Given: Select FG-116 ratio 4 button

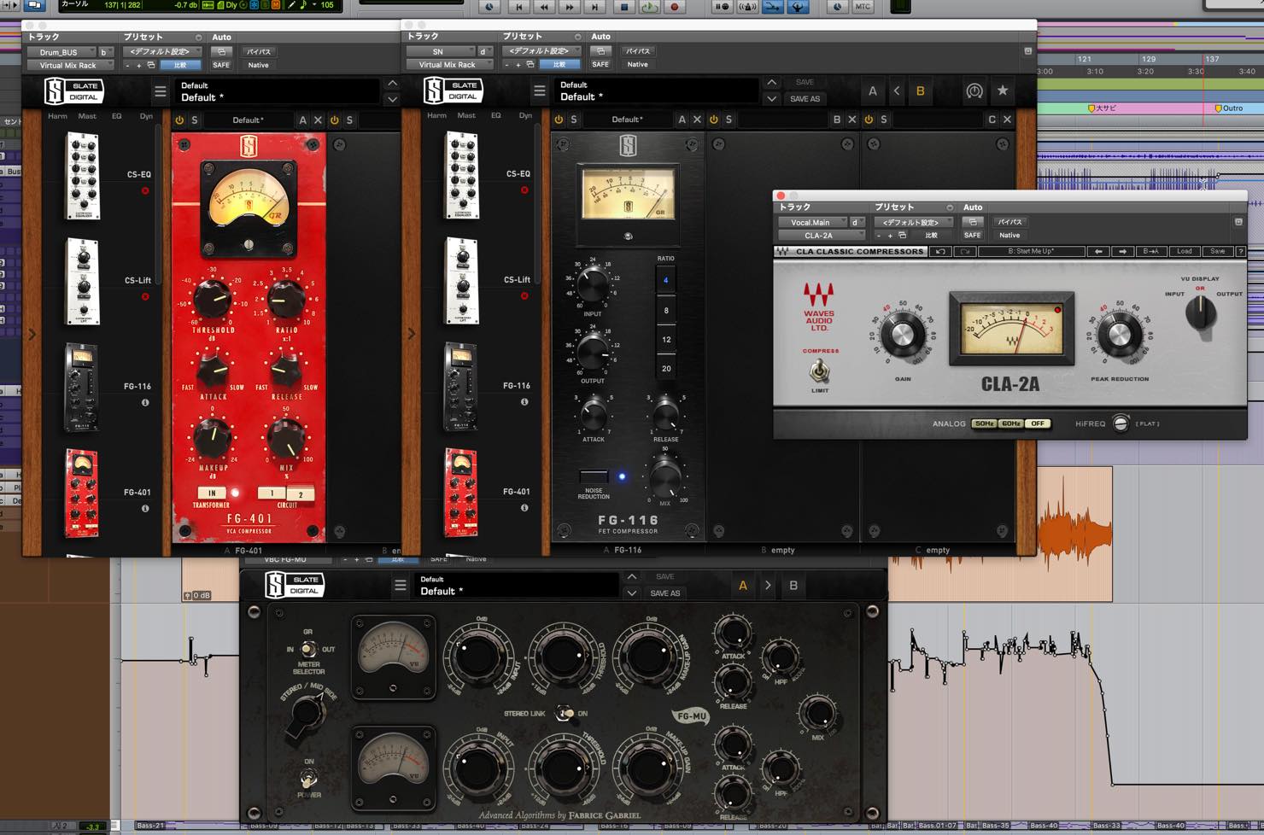Looking at the screenshot, I should point(666,280).
